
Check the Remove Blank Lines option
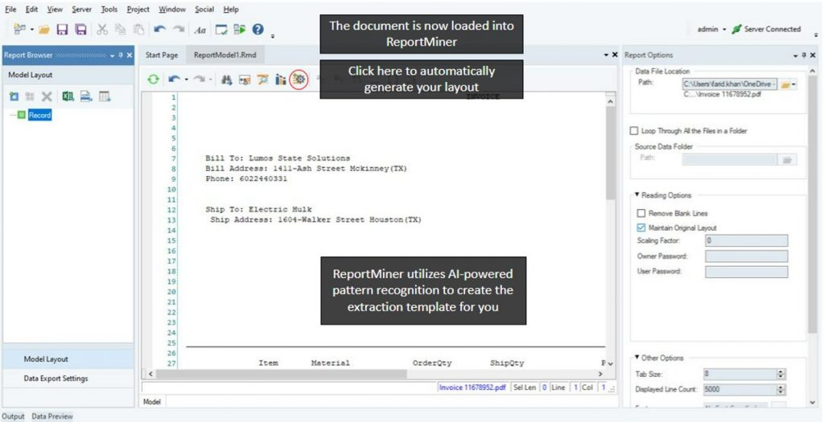(x=641, y=213)
